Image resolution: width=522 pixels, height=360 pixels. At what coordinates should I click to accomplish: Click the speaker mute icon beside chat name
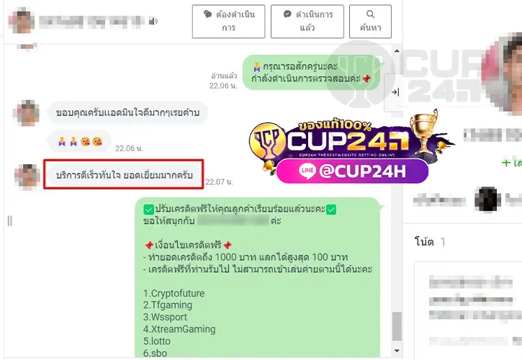point(153,22)
